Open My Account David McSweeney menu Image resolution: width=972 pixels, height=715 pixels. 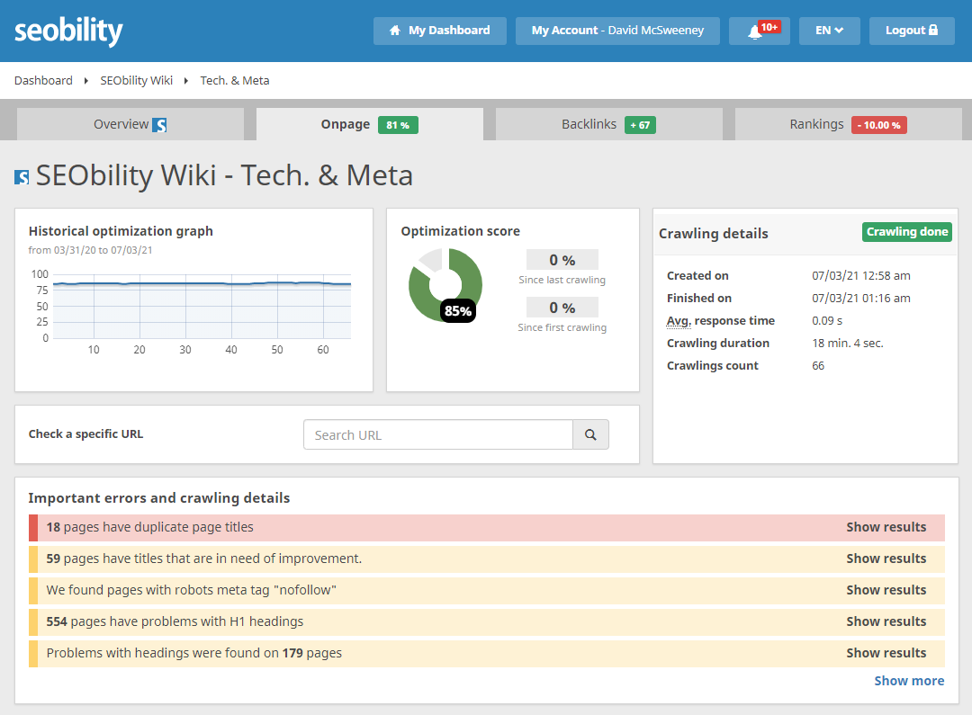click(617, 31)
